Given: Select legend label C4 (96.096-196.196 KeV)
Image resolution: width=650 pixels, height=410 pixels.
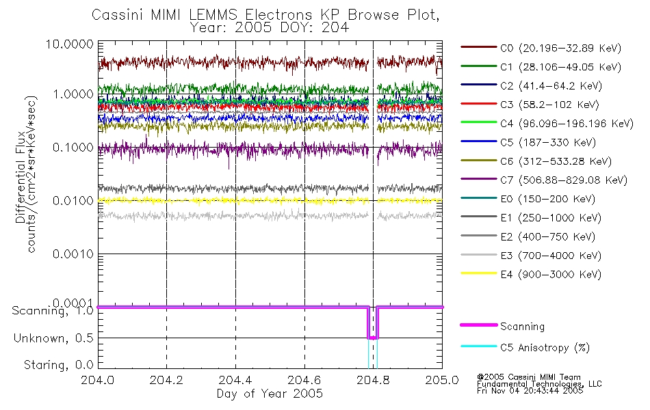Looking at the screenshot, I should pyautogui.click(x=567, y=124).
